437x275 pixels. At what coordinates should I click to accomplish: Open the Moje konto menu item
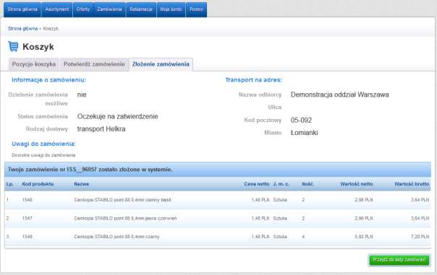(x=171, y=9)
